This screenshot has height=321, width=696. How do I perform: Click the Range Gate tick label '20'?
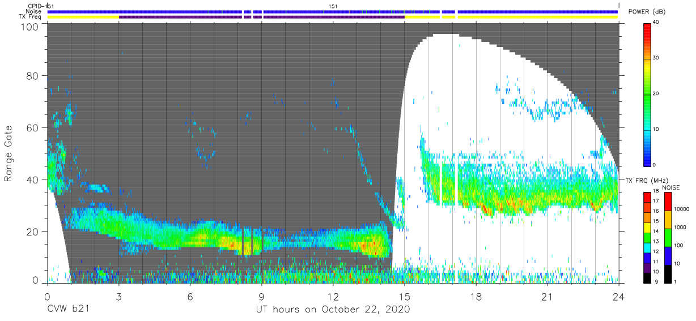[x=33, y=232]
